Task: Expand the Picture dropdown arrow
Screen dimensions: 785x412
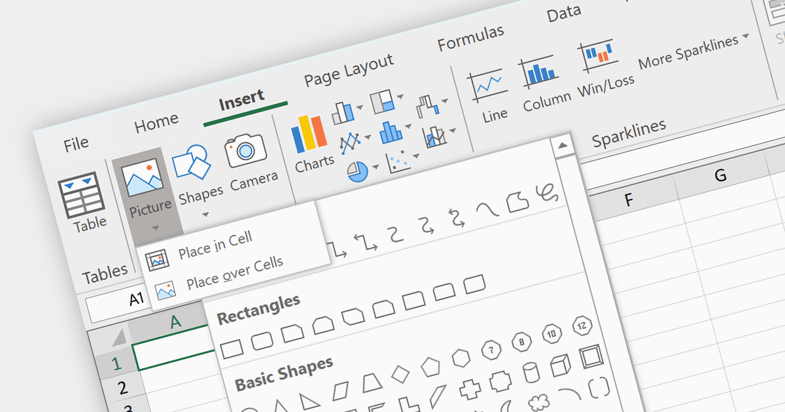Action: [x=156, y=228]
